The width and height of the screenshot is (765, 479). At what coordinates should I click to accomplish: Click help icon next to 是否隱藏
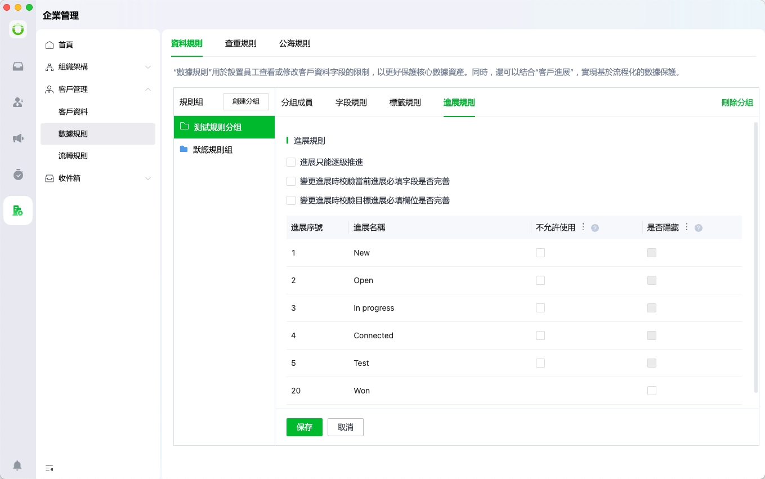(x=699, y=228)
